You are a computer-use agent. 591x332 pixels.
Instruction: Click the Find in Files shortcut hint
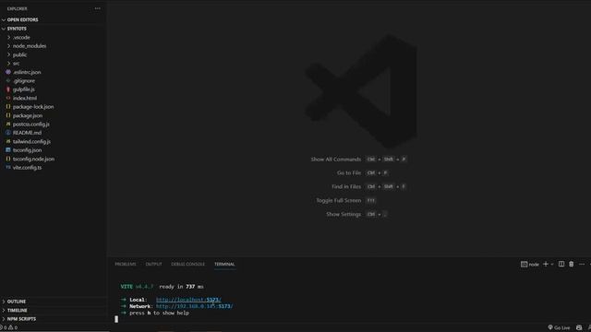[x=369, y=186]
